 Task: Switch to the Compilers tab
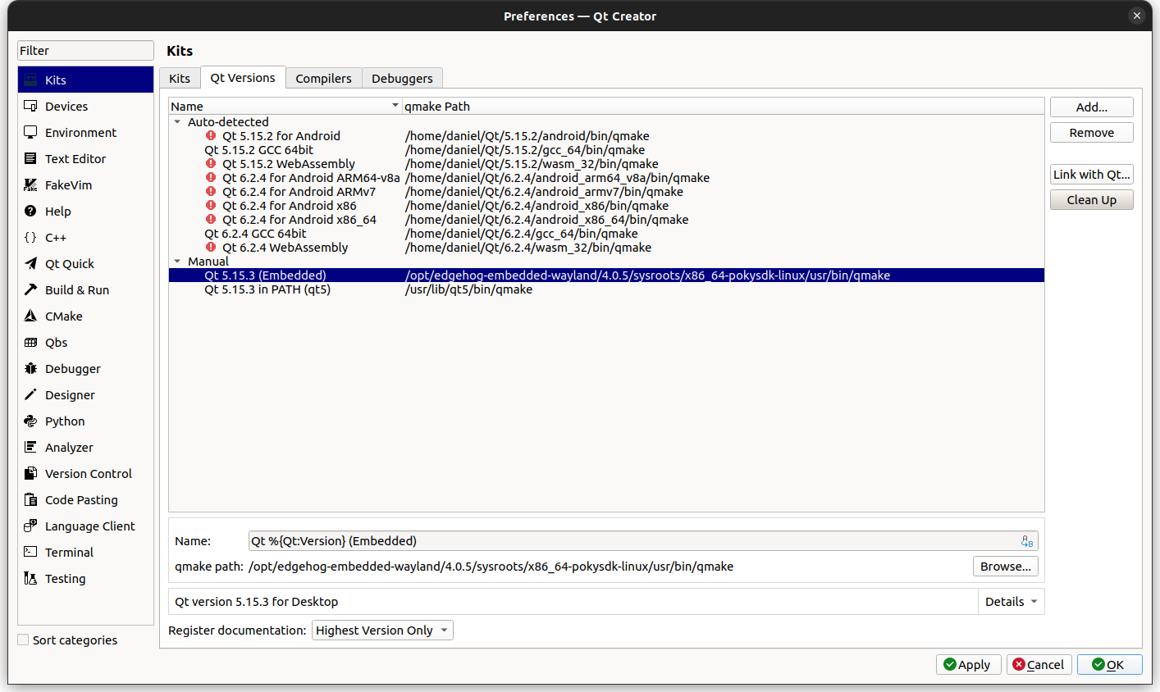coord(323,78)
